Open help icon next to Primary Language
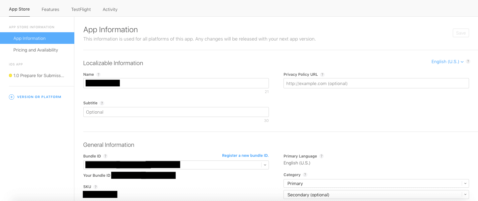The height and width of the screenshot is (201, 478). [x=321, y=156]
